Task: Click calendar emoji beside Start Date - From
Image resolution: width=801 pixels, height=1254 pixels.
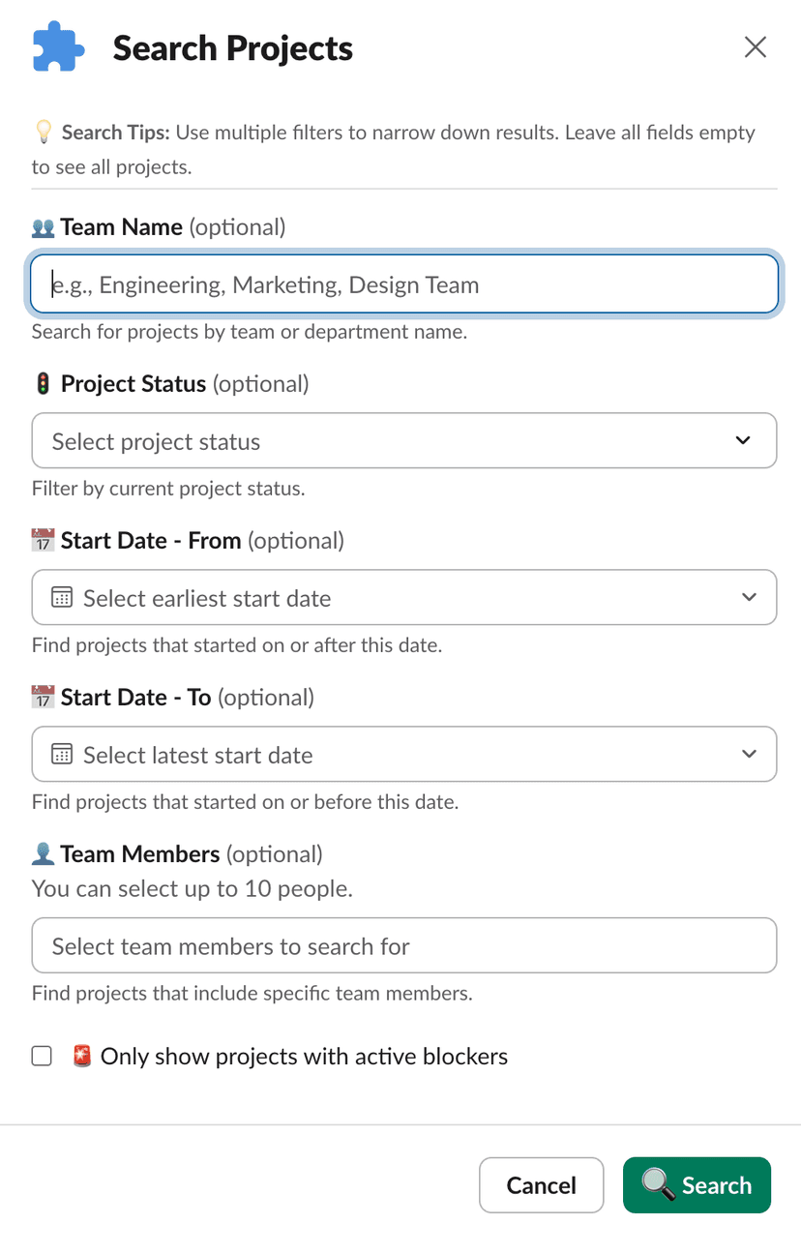Action: click(x=43, y=541)
